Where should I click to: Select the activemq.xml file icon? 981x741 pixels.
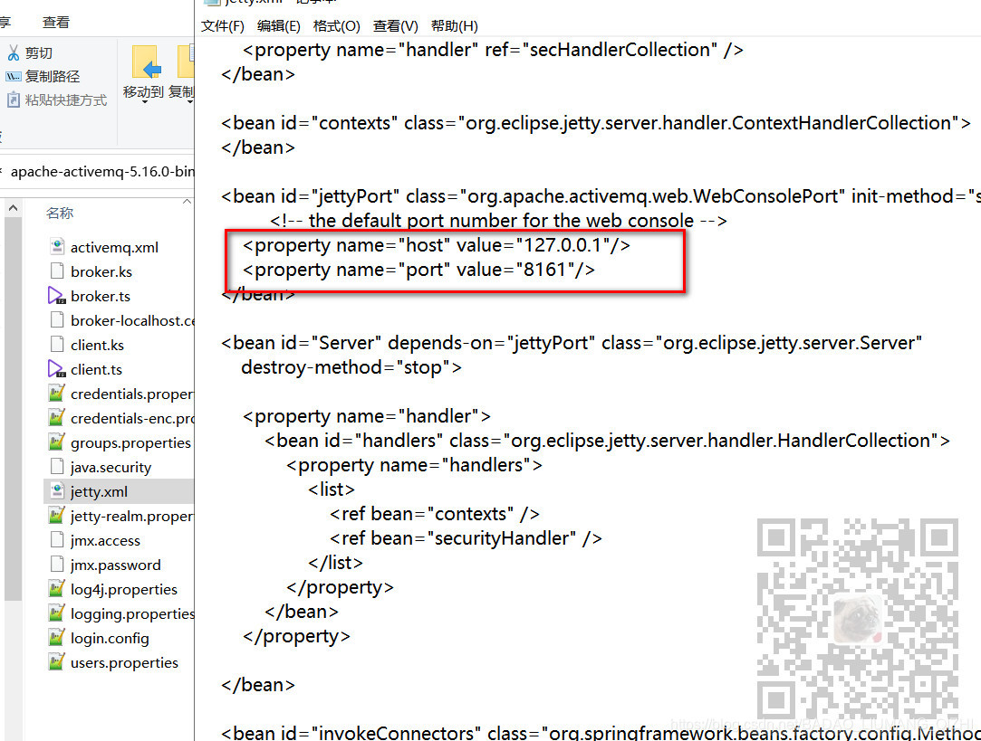[x=56, y=246]
